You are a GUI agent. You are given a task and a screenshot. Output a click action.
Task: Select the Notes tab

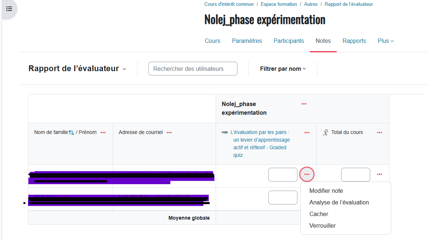[x=323, y=41]
